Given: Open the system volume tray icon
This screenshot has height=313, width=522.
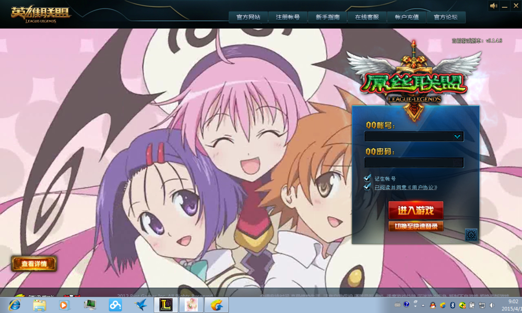Looking at the screenshot, I should (492, 305).
